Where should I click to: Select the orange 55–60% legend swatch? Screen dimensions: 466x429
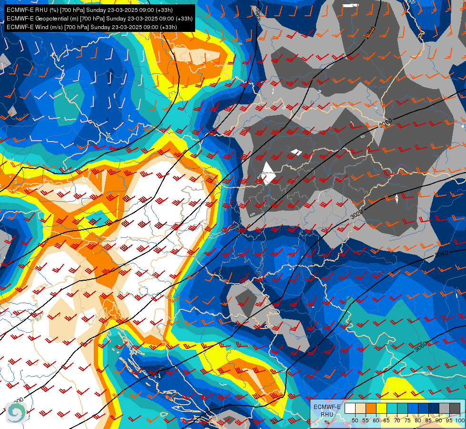[x=371, y=408]
